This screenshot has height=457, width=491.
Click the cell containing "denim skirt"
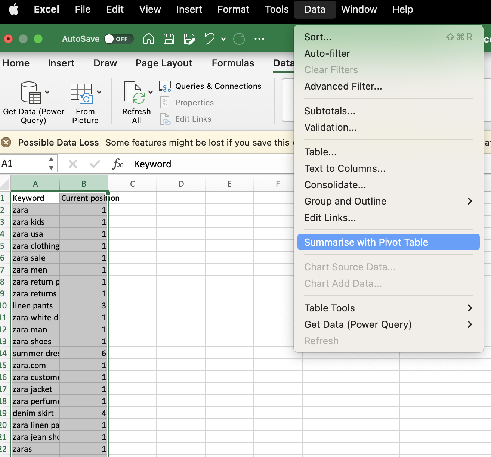[x=35, y=413]
